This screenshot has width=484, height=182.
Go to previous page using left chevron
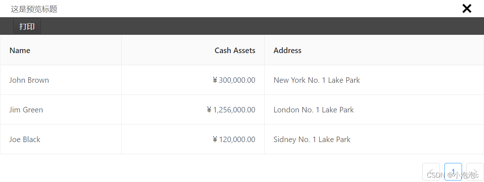click(x=431, y=172)
